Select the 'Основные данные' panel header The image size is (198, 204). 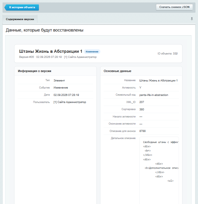141,71
